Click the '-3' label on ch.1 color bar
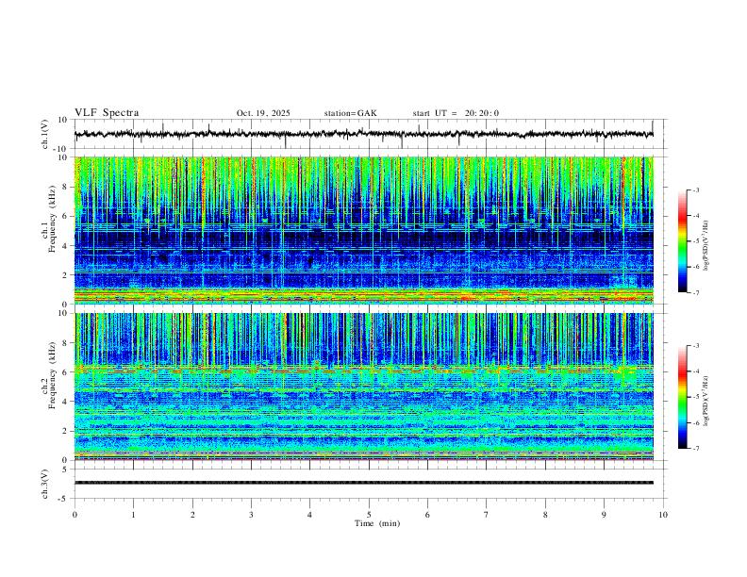Image resolution: width=747 pixels, height=577 pixels. pos(696,190)
